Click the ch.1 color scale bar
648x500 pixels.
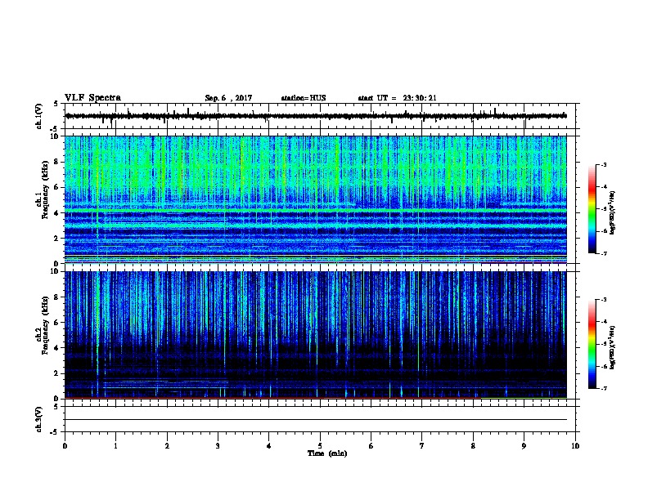[x=592, y=209]
